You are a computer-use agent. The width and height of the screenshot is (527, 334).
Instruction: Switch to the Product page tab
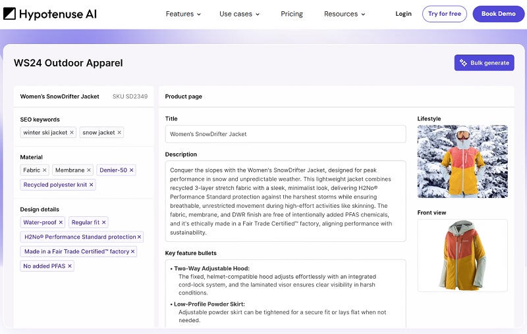184,97
